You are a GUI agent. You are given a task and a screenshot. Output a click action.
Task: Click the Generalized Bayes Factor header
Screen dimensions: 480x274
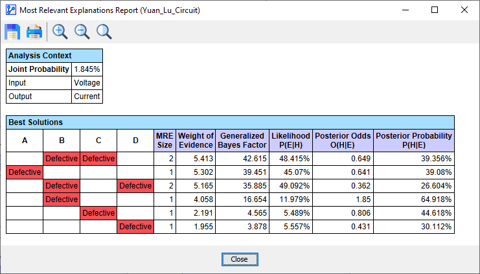tap(242, 141)
